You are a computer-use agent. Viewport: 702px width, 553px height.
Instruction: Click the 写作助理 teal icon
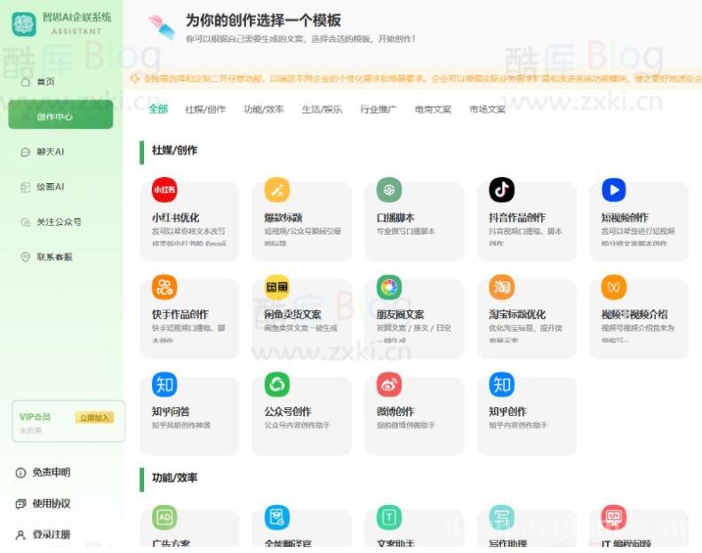[x=501, y=517]
